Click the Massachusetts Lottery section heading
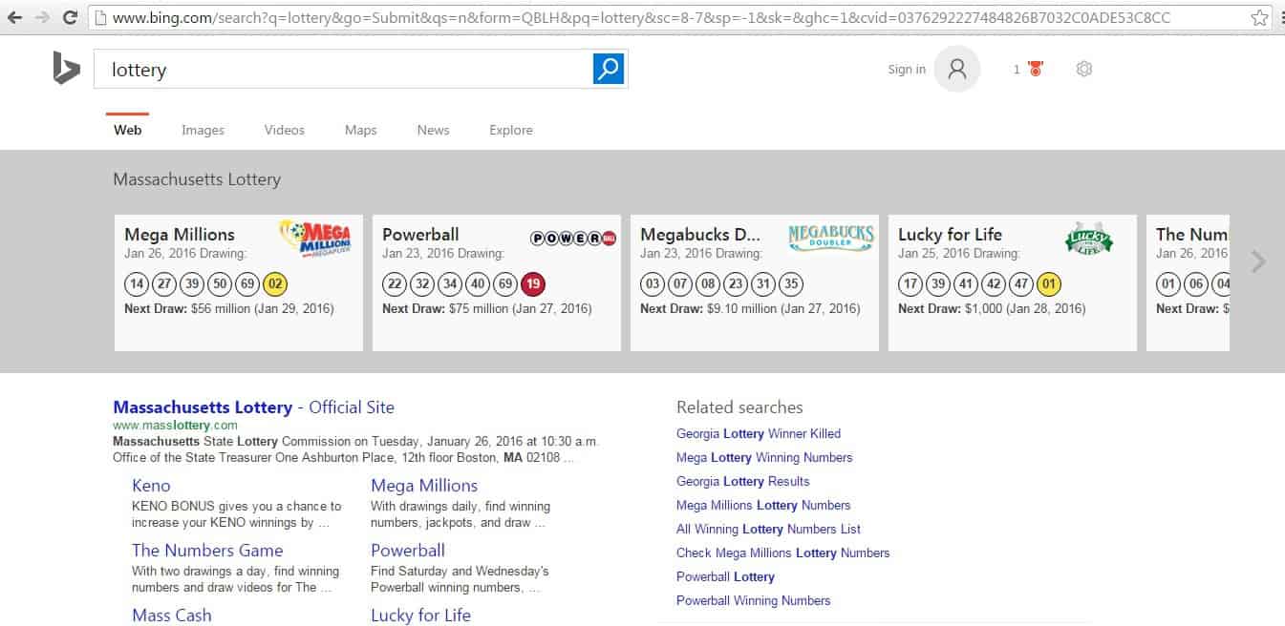 [x=197, y=179]
